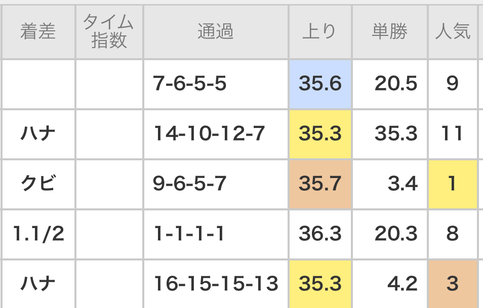Click the yellow-highlighted popularity 1 cell

[453, 184]
